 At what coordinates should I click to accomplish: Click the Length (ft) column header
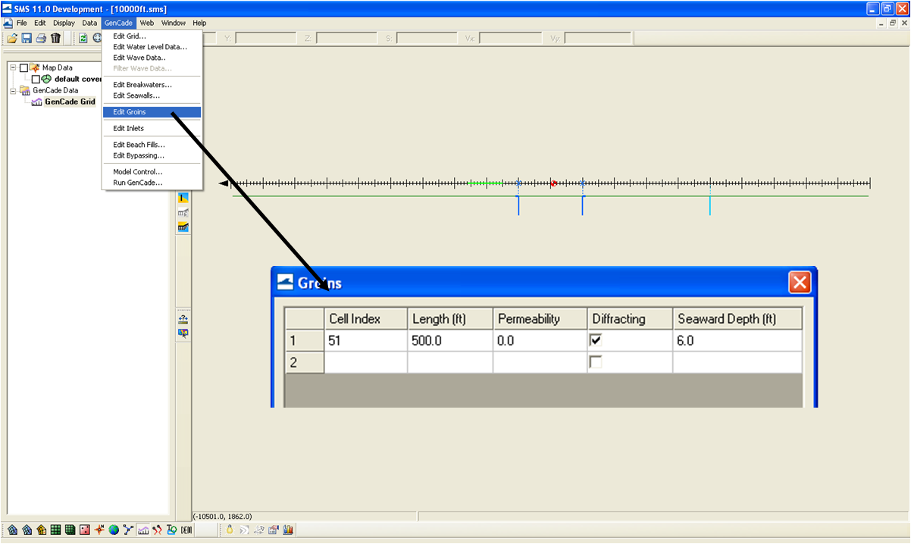pyautogui.click(x=450, y=319)
